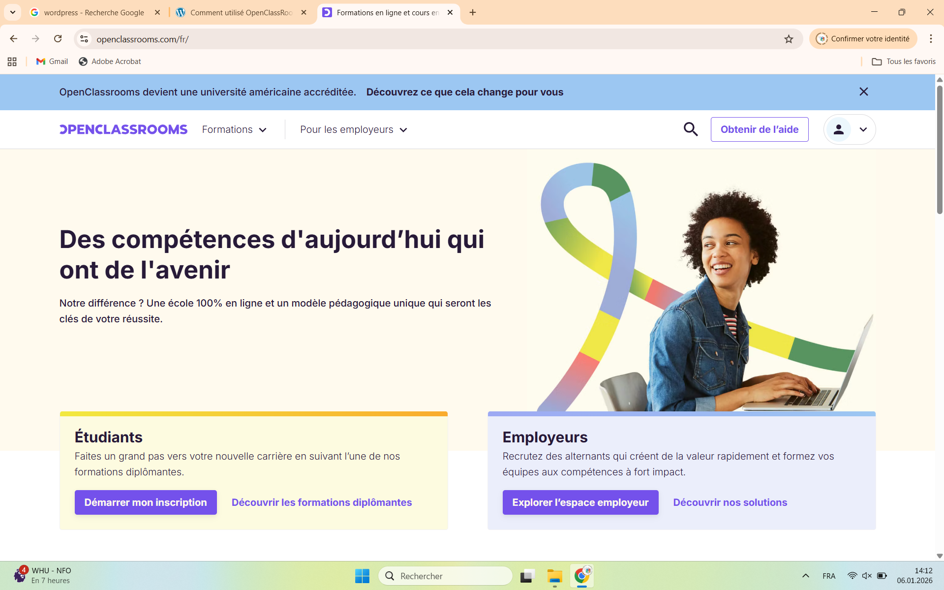Bookmark this page with the star icon
The height and width of the screenshot is (590, 944).
coord(789,39)
